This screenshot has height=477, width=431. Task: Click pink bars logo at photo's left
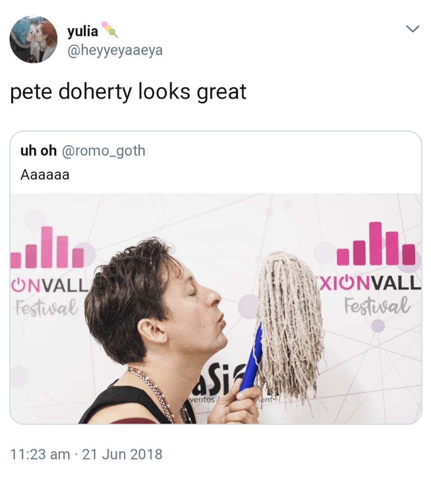[47, 247]
